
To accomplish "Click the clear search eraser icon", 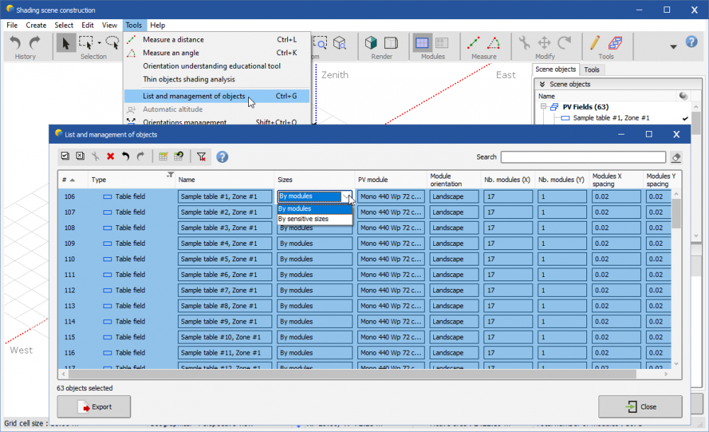I will coord(676,157).
